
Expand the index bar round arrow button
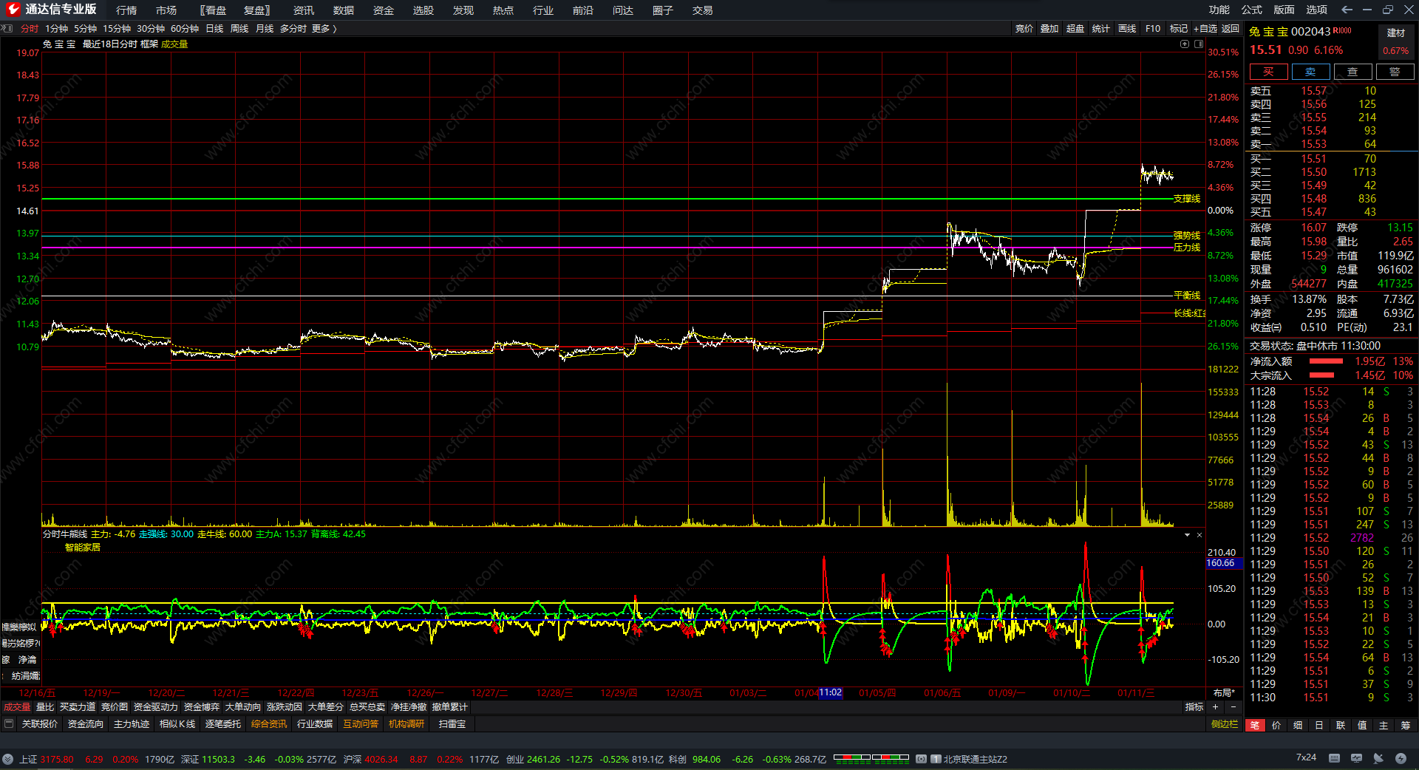7,759
